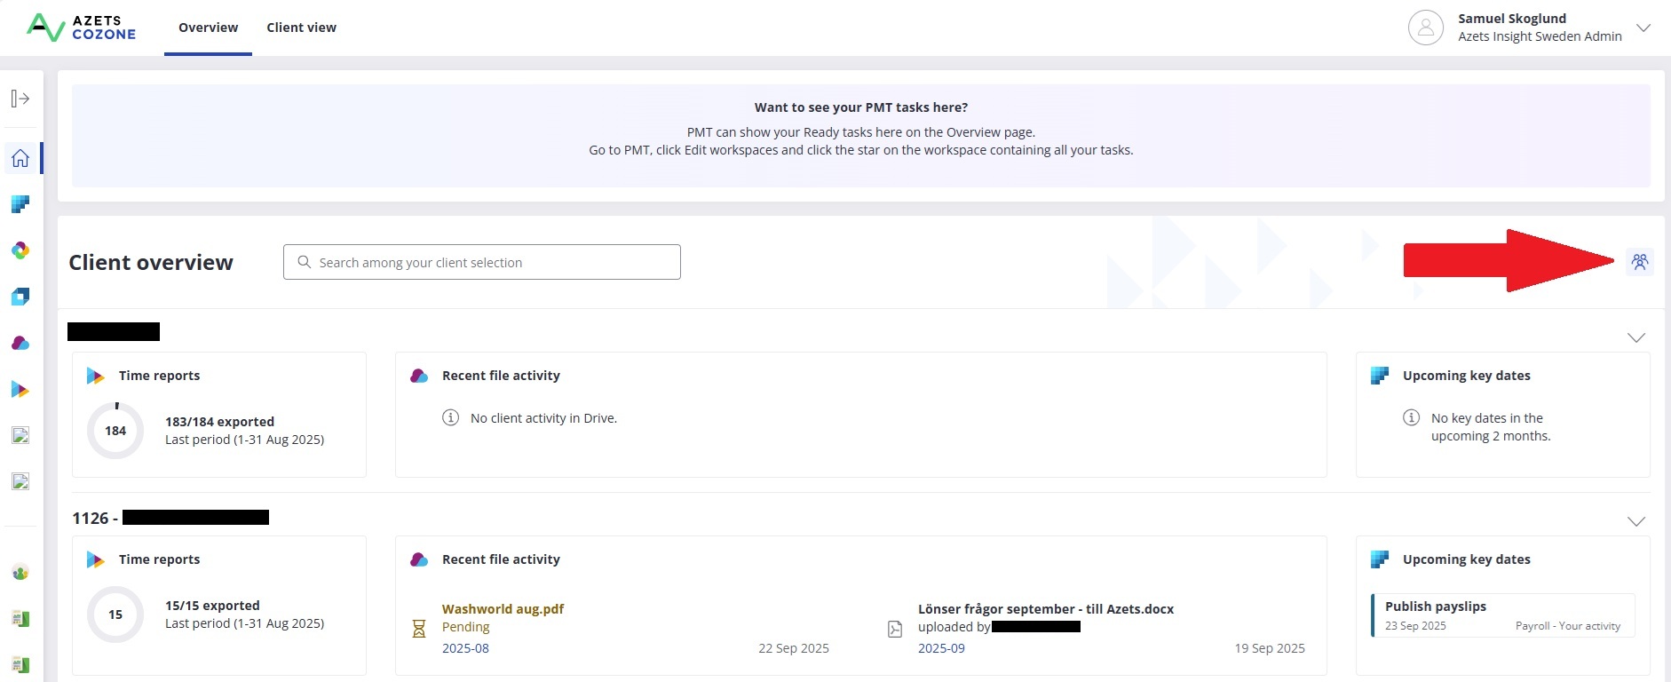Click the 'Want to see your PMT tasks here?' heading

[861, 107]
